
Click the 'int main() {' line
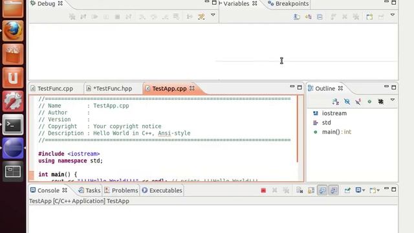(x=58, y=174)
